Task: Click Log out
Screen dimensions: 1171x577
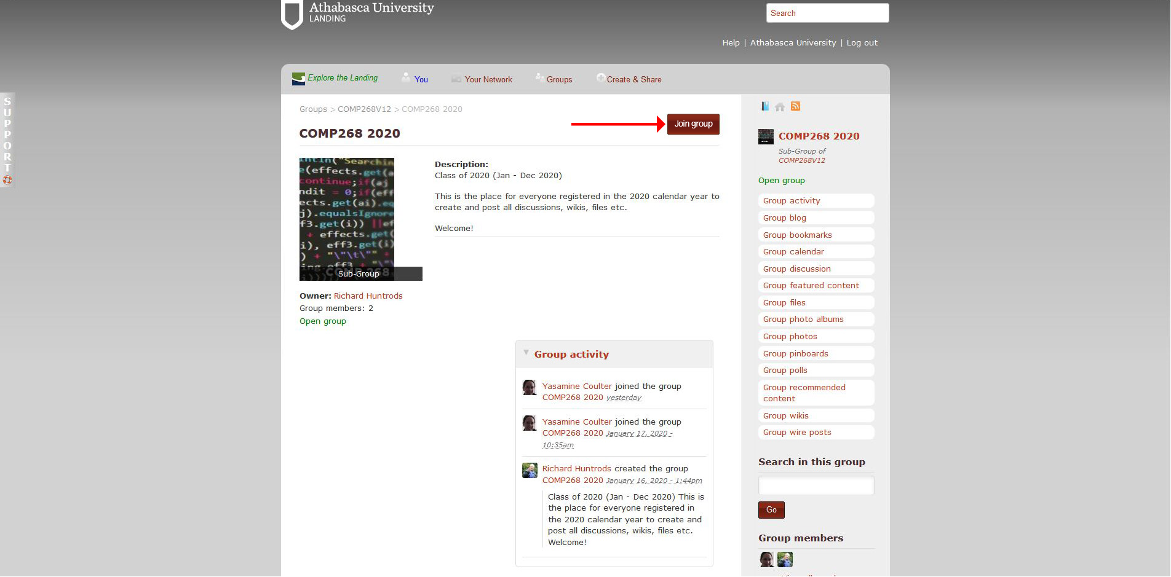Action: [862, 43]
